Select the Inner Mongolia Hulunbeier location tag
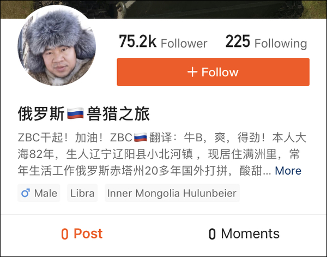Image resolution: width=327 pixels, height=257 pixels. (172, 193)
